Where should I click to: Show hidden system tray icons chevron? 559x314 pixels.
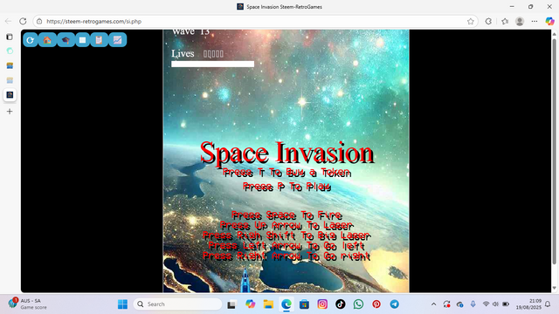coord(433,304)
